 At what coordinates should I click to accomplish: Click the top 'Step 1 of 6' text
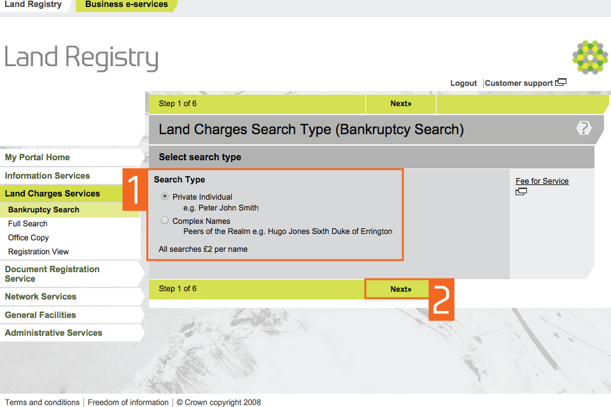[178, 104]
